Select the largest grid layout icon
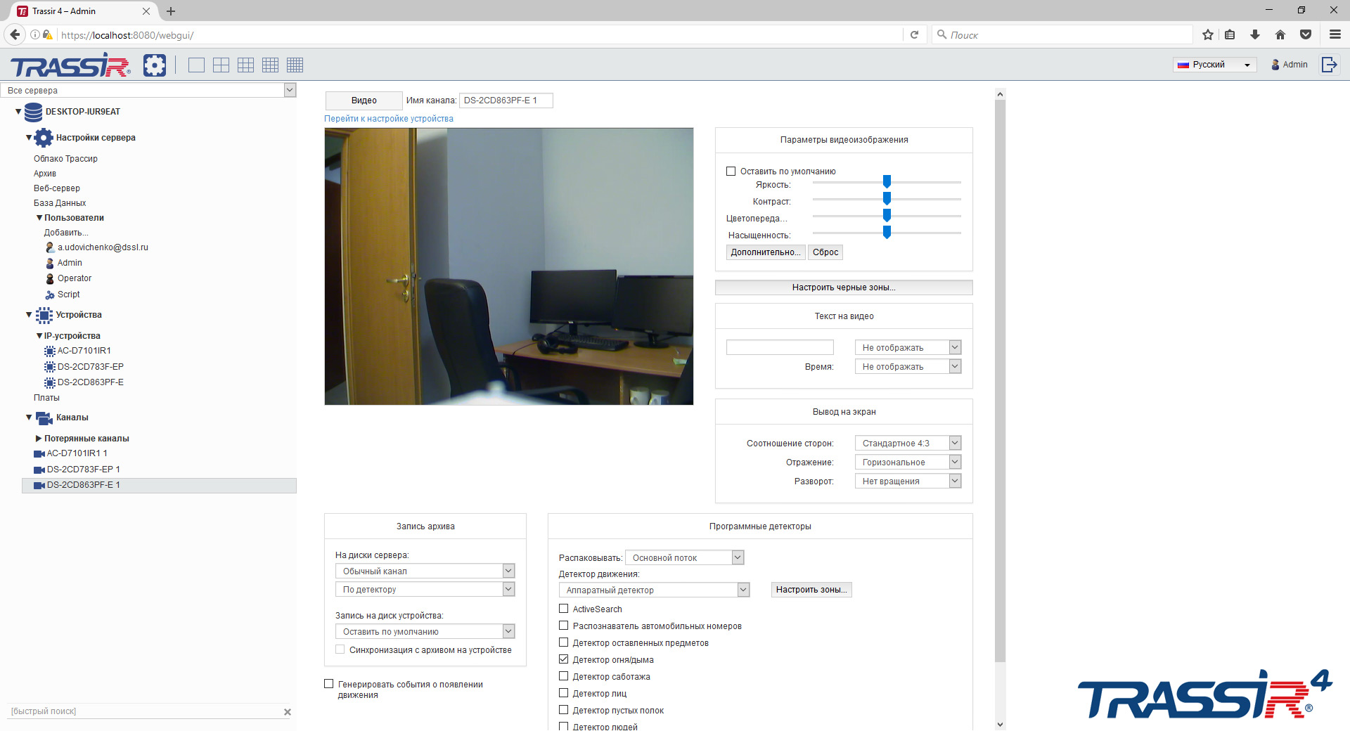Screen dimensions: 1350x731 [x=295, y=65]
